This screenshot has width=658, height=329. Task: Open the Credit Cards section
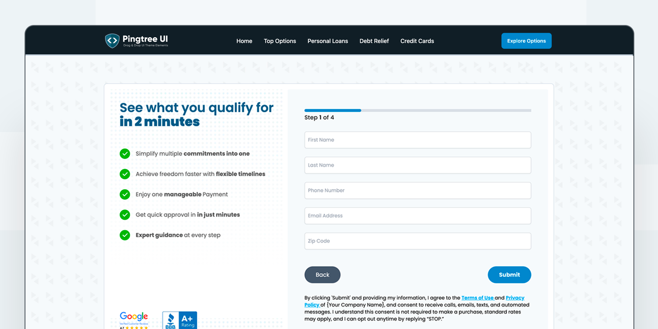coord(417,41)
